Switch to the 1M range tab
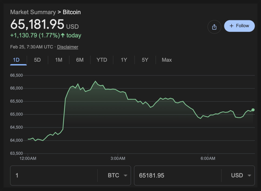Screen dimensions: 261x191 59,60
